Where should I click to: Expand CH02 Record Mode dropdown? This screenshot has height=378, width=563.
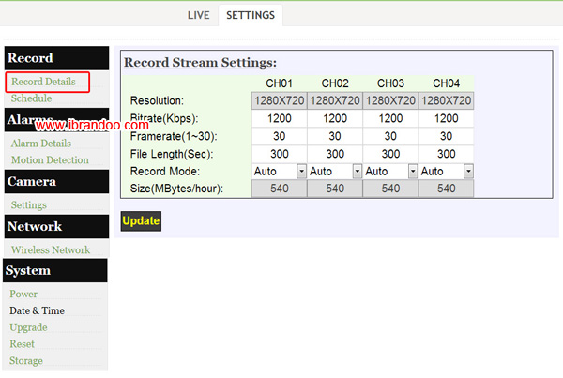(357, 172)
